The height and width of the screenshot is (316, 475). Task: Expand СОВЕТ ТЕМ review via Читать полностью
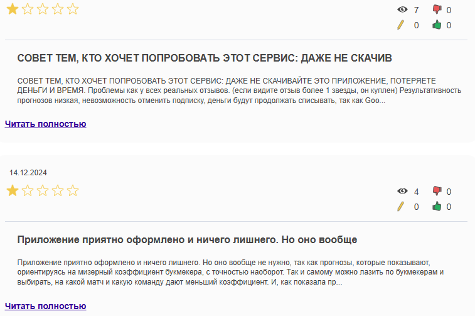[x=45, y=124]
